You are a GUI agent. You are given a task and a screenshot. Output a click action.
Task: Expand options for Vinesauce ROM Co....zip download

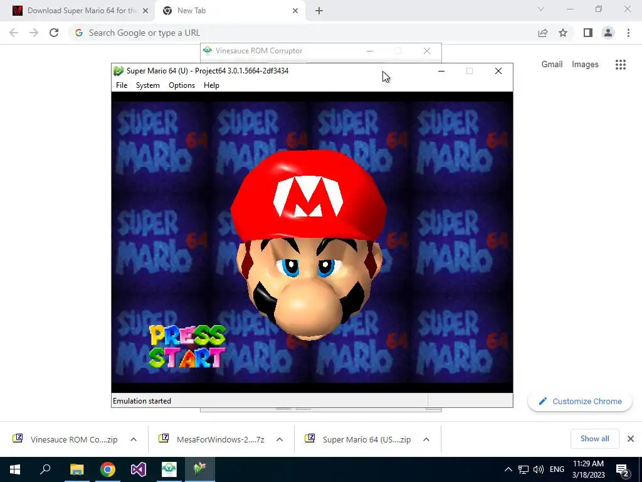(134, 439)
